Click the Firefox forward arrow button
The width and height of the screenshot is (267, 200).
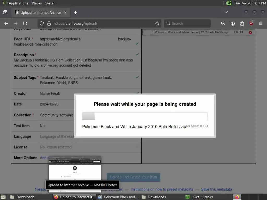(16, 23)
